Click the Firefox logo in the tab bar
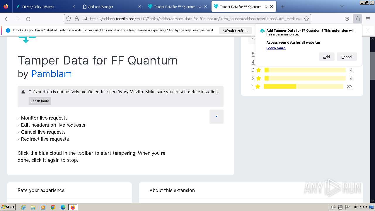 tap(6, 6)
